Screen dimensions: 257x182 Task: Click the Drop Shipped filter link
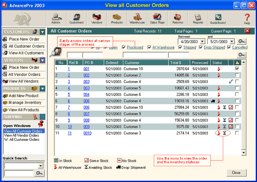pos(214,47)
